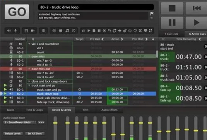Hit the big GO button
The height and width of the screenshot is (140, 207).
[x=17, y=12]
